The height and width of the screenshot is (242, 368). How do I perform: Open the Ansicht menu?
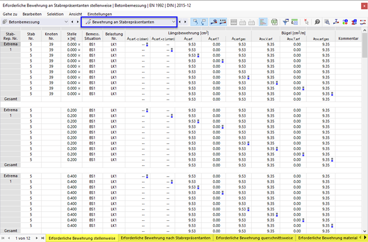pyautogui.click(x=76, y=14)
